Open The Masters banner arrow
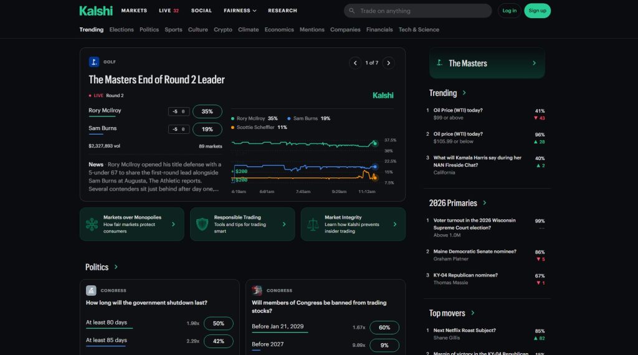Screen dimensions: 638x355 [534, 63]
